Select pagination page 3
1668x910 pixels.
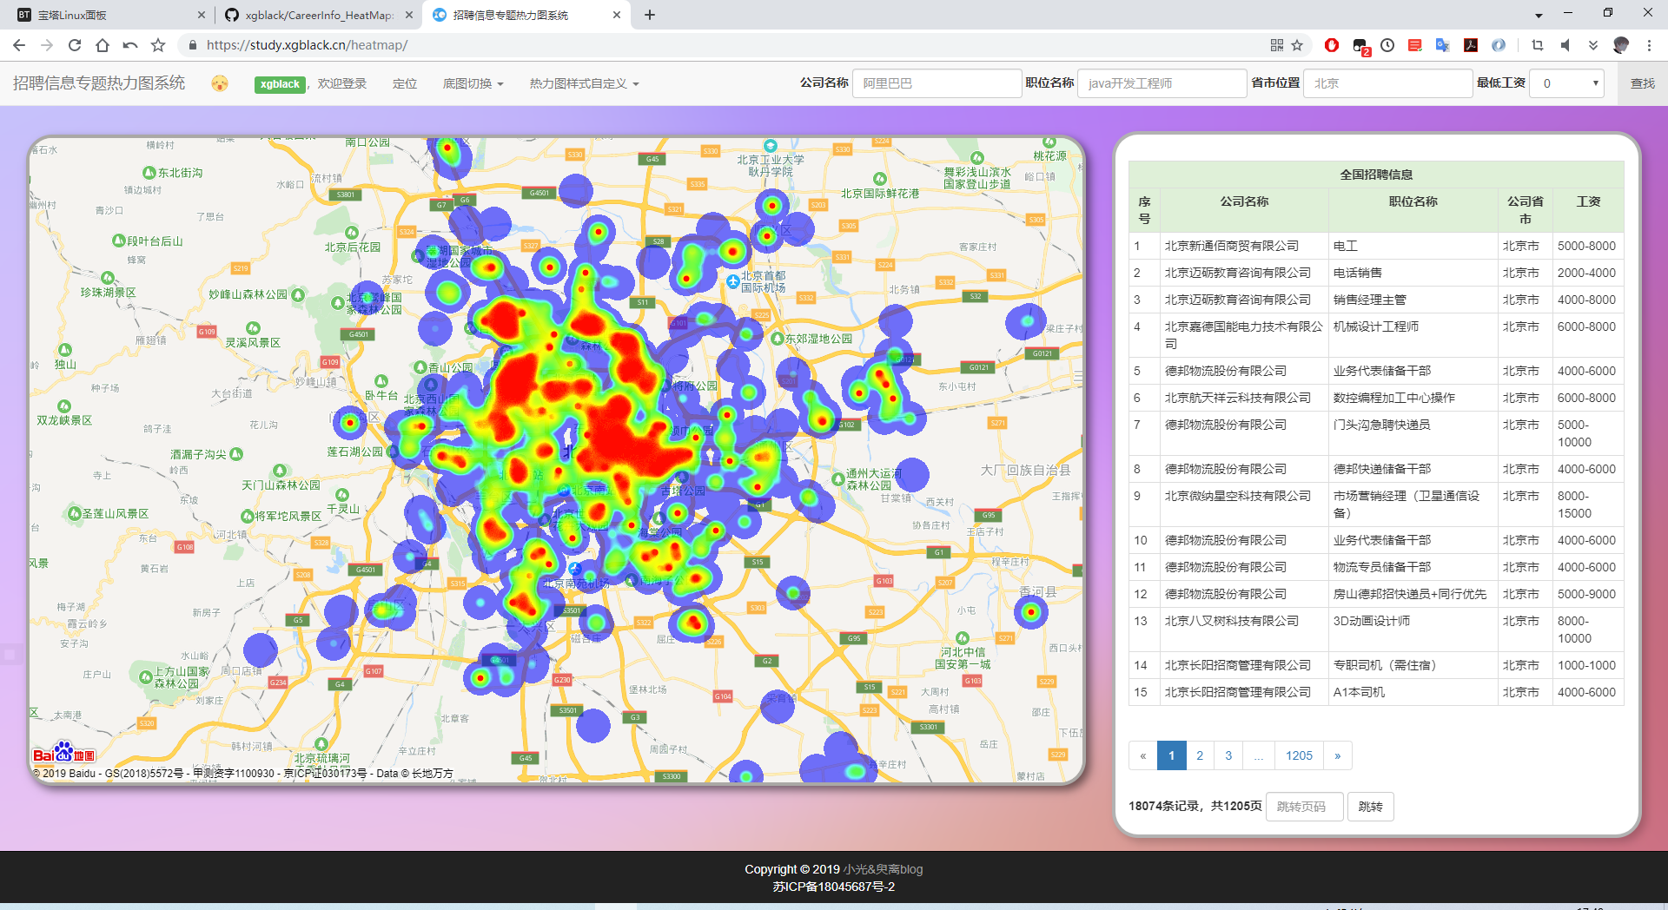[1228, 755]
